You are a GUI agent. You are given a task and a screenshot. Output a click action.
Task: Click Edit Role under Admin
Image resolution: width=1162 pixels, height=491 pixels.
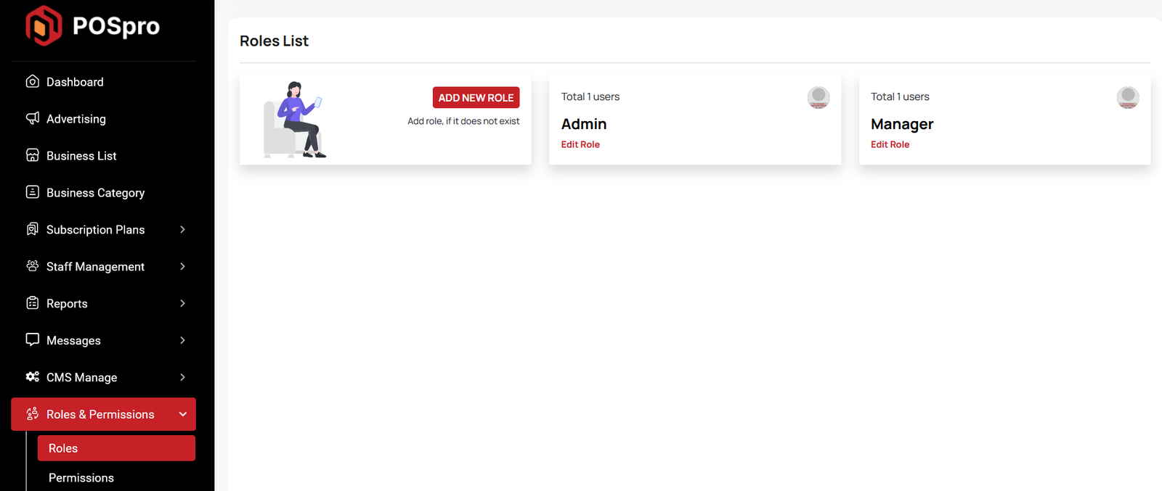click(580, 144)
